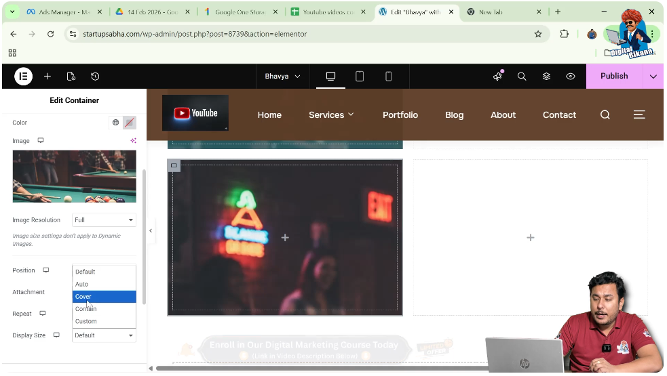
Task: Open the background color picker swatch
Action: 130,123
